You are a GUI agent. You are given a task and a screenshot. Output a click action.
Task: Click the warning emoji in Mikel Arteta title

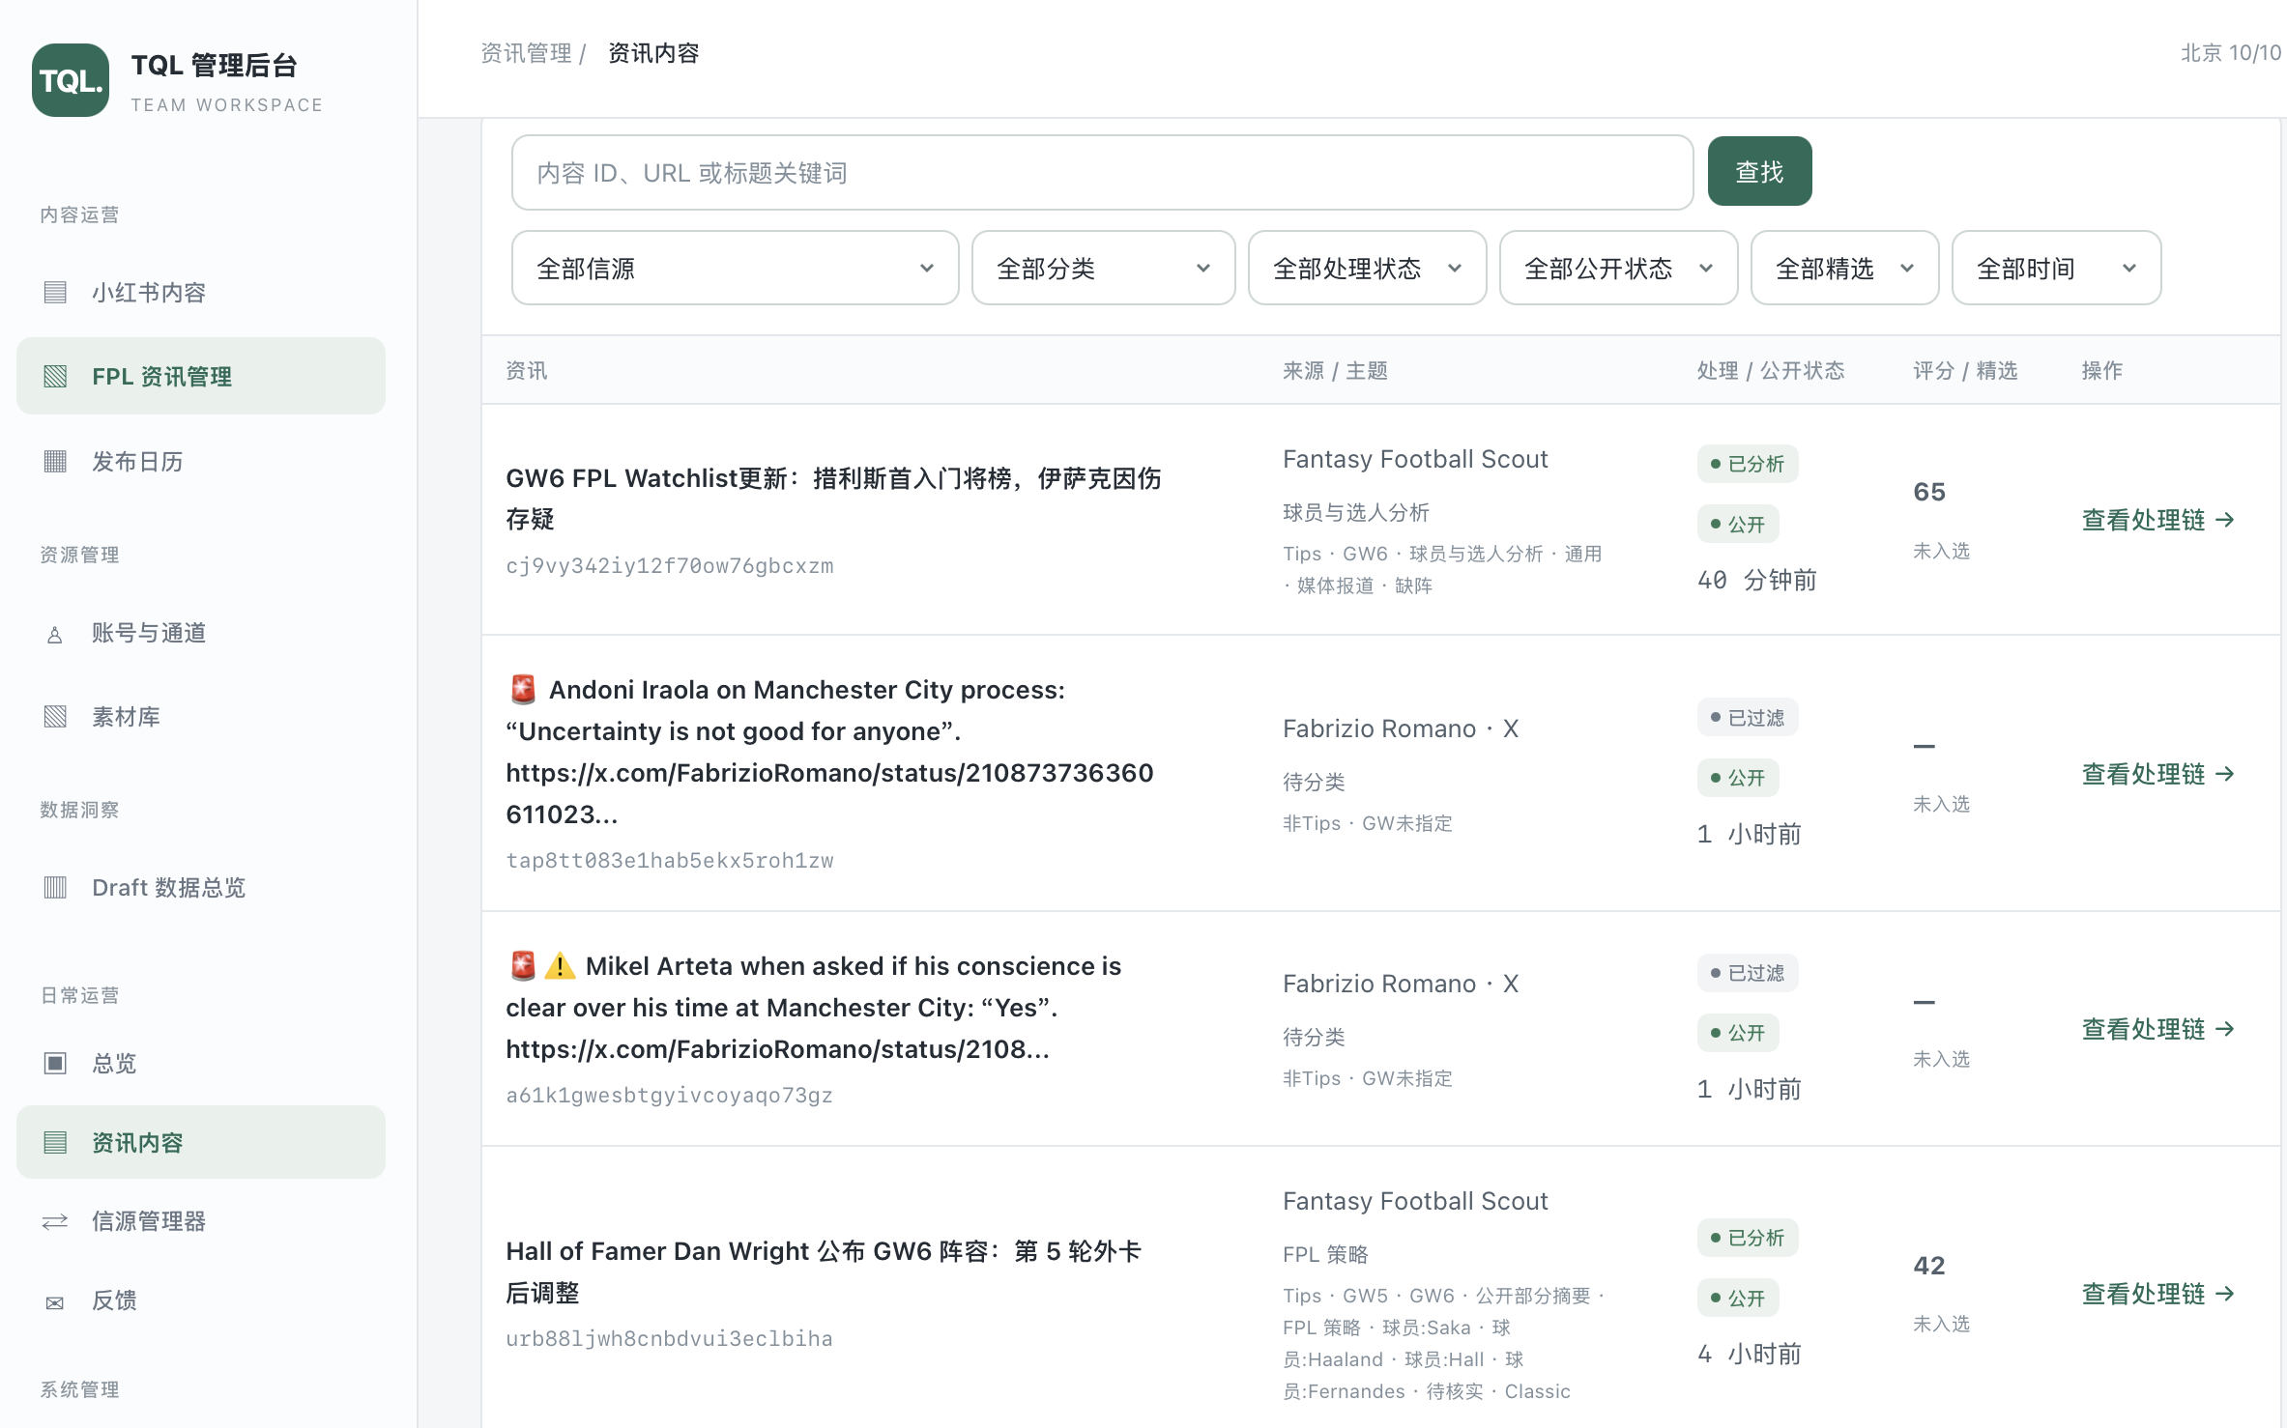(x=560, y=966)
